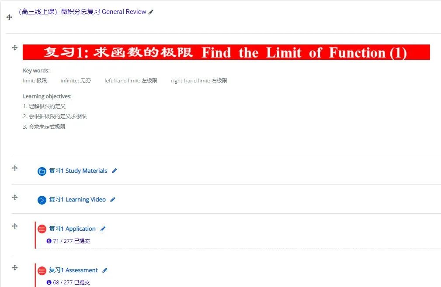Click the move handle beside General Review section title
This screenshot has width=441, height=287.
click(x=9, y=17)
